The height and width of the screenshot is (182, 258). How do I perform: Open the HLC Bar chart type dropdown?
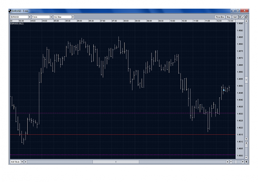coord(73,17)
